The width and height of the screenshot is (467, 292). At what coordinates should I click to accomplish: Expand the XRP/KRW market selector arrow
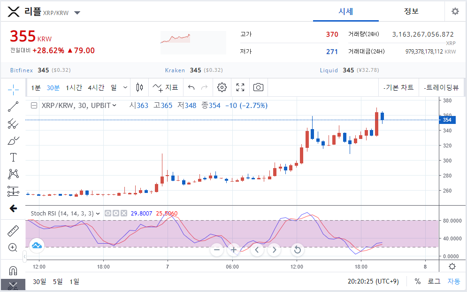[x=77, y=13]
